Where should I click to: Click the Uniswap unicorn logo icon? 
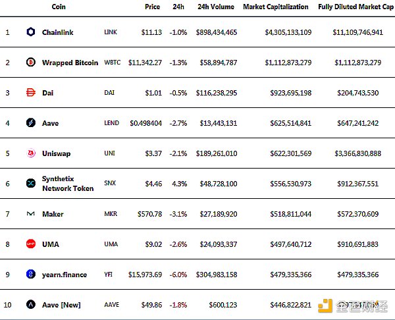[30, 153]
